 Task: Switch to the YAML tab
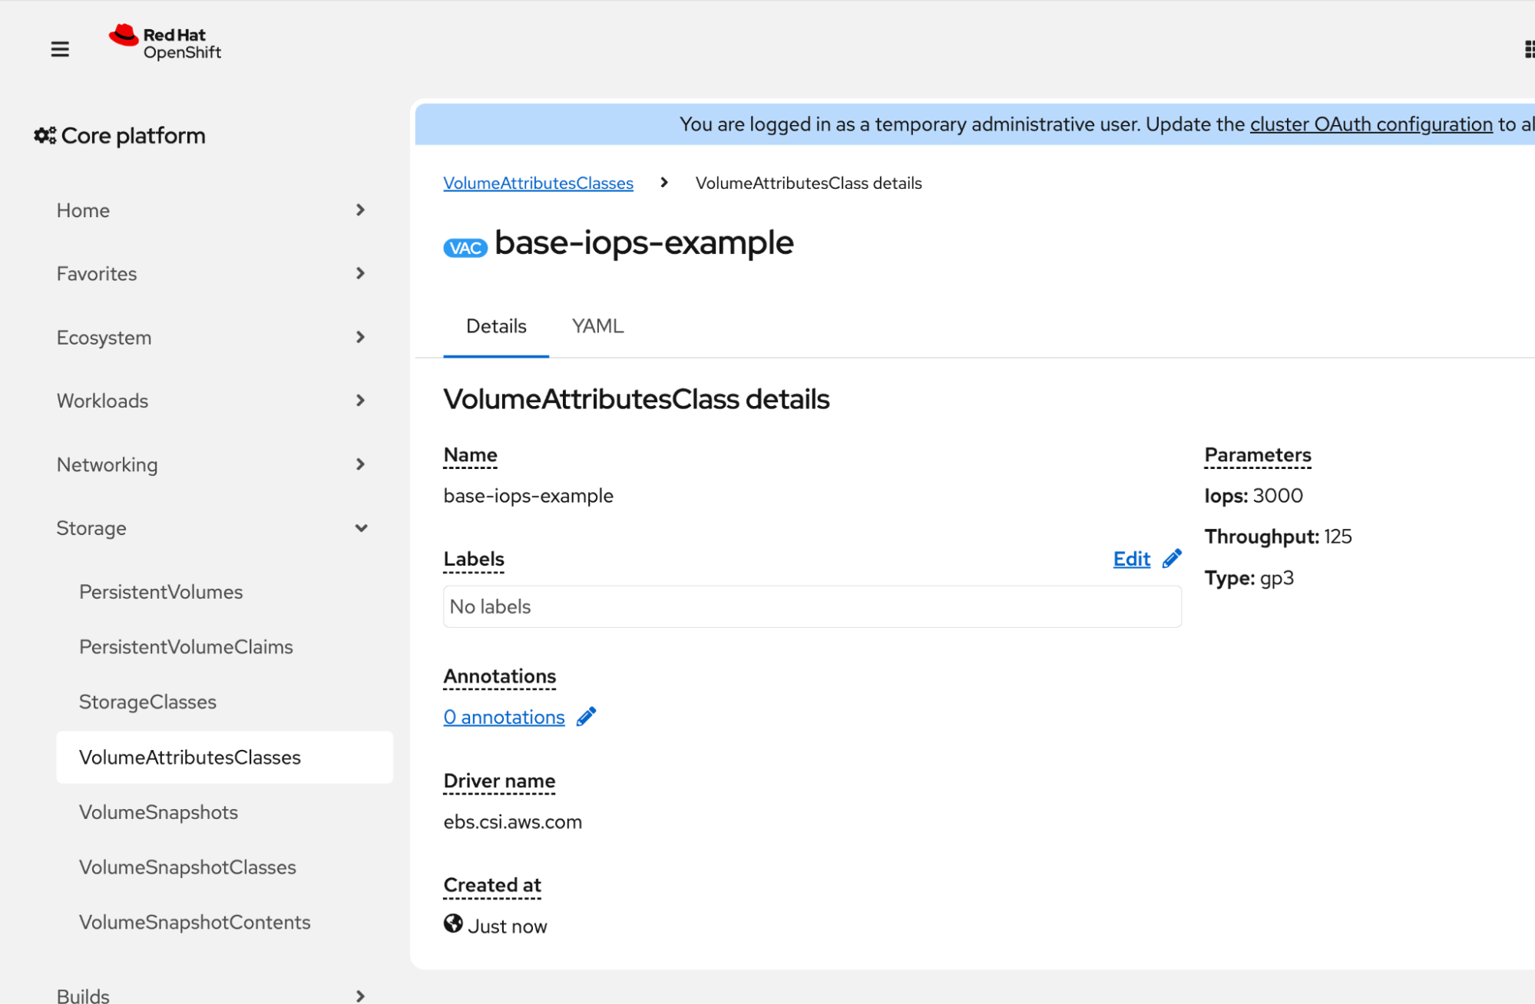coord(597,326)
